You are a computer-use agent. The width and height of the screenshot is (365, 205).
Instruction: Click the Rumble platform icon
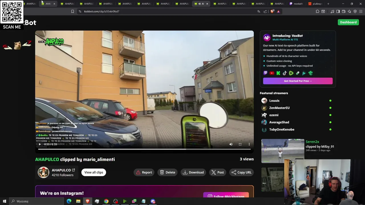[x=291, y=73]
